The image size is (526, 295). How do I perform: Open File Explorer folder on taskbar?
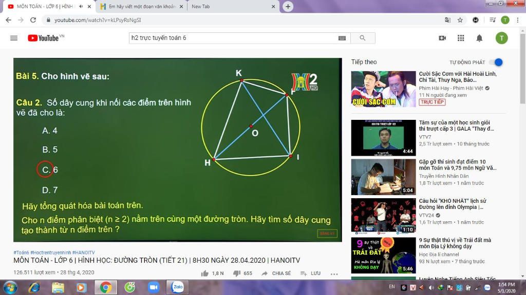[58, 287]
